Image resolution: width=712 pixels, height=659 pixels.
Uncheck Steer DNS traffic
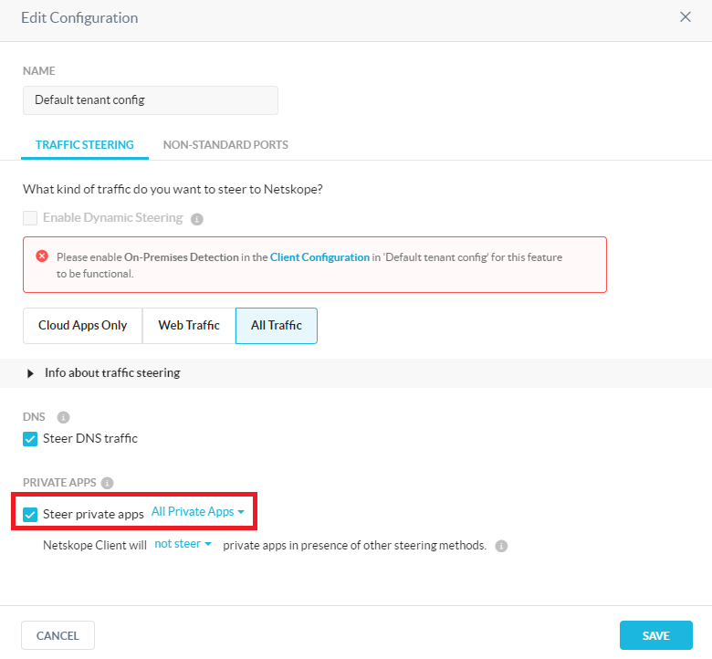[x=30, y=439]
